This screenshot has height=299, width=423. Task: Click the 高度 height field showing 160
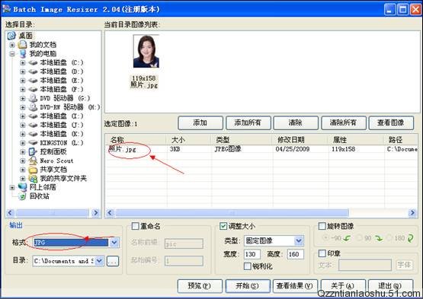click(296, 254)
